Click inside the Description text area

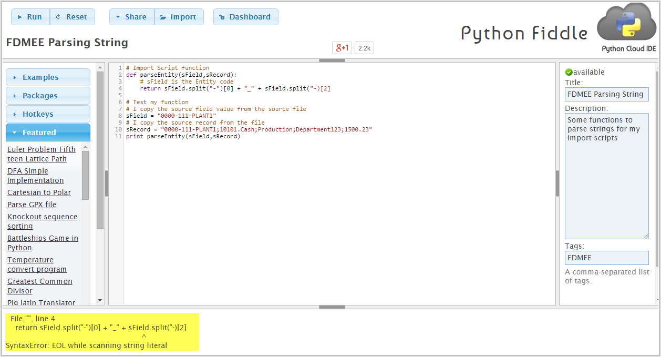point(607,176)
